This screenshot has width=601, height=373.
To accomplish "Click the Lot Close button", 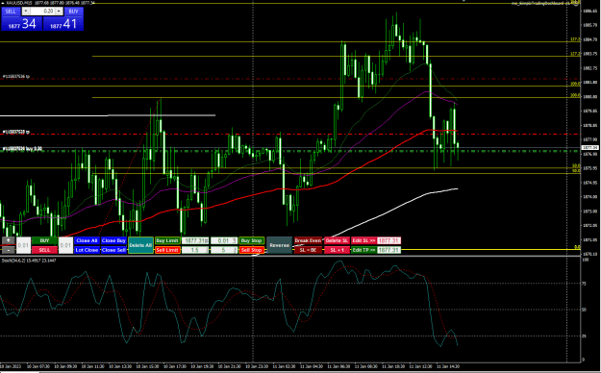I will pos(87,250).
